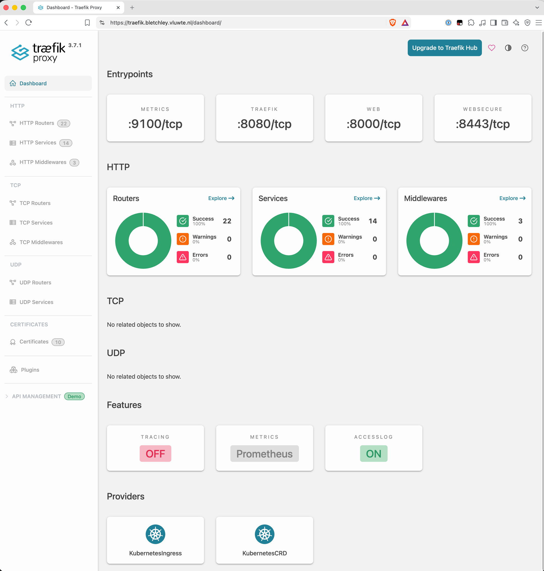Open Brave Rewards triangle icon
Viewport: 544px width, 571px height.
tap(405, 23)
